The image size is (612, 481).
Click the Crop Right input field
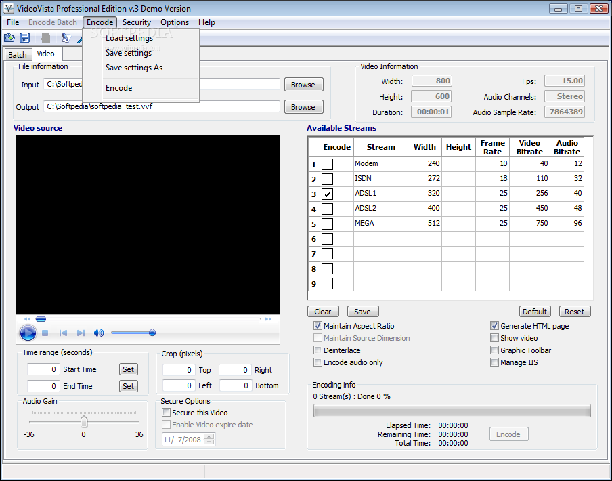click(x=235, y=370)
